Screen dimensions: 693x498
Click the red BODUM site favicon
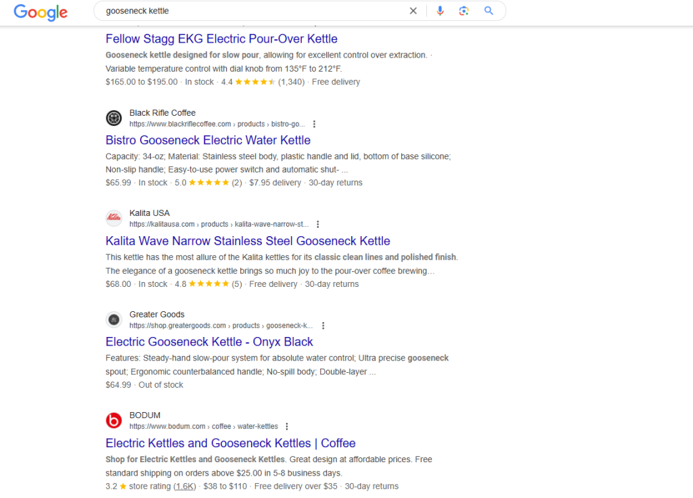114,421
